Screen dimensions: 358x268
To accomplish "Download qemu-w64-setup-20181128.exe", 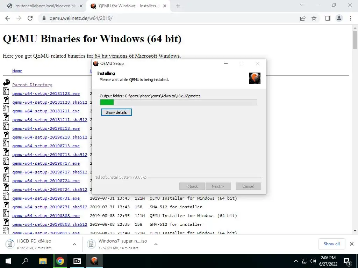I will (x=46, y=94).
